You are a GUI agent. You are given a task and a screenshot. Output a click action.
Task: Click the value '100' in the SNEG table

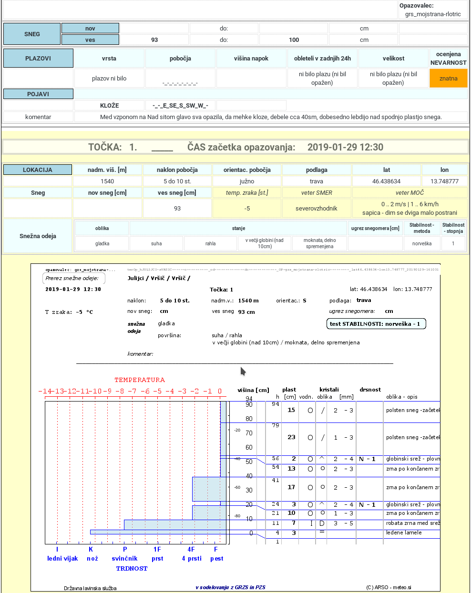coord(294,40)
